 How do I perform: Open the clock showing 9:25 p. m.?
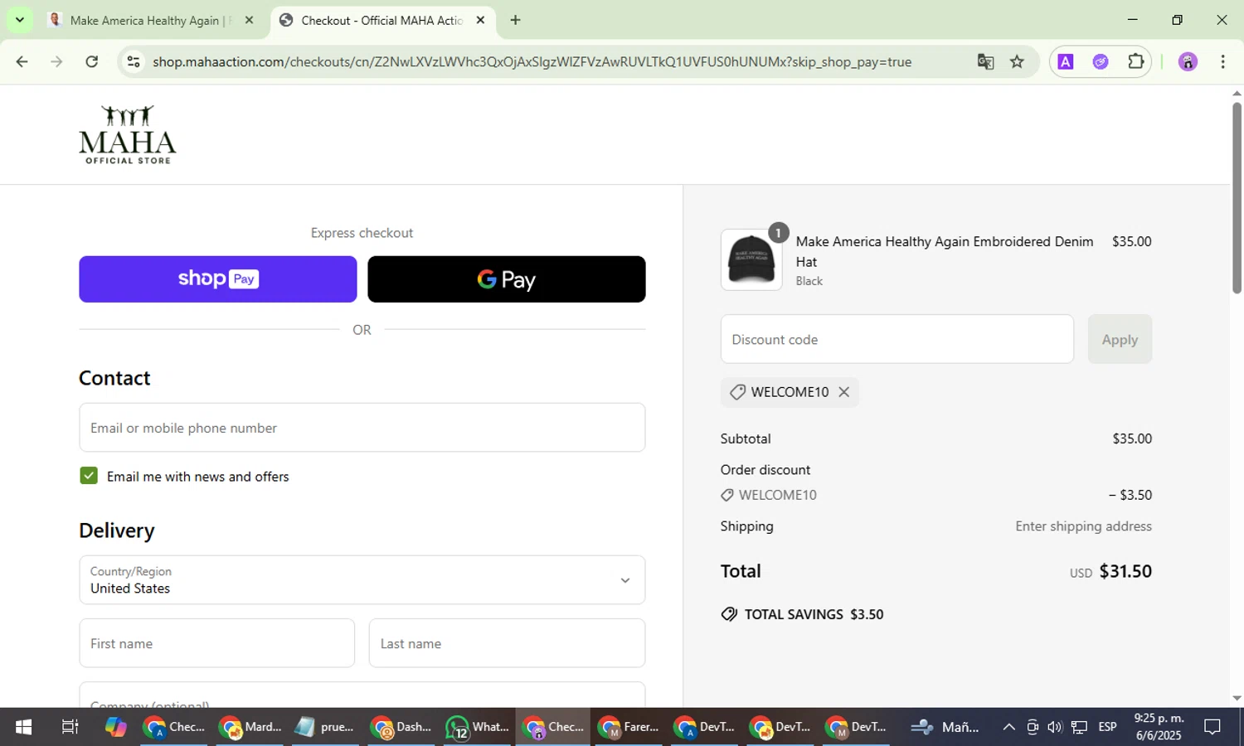(x=1159, y=727)
